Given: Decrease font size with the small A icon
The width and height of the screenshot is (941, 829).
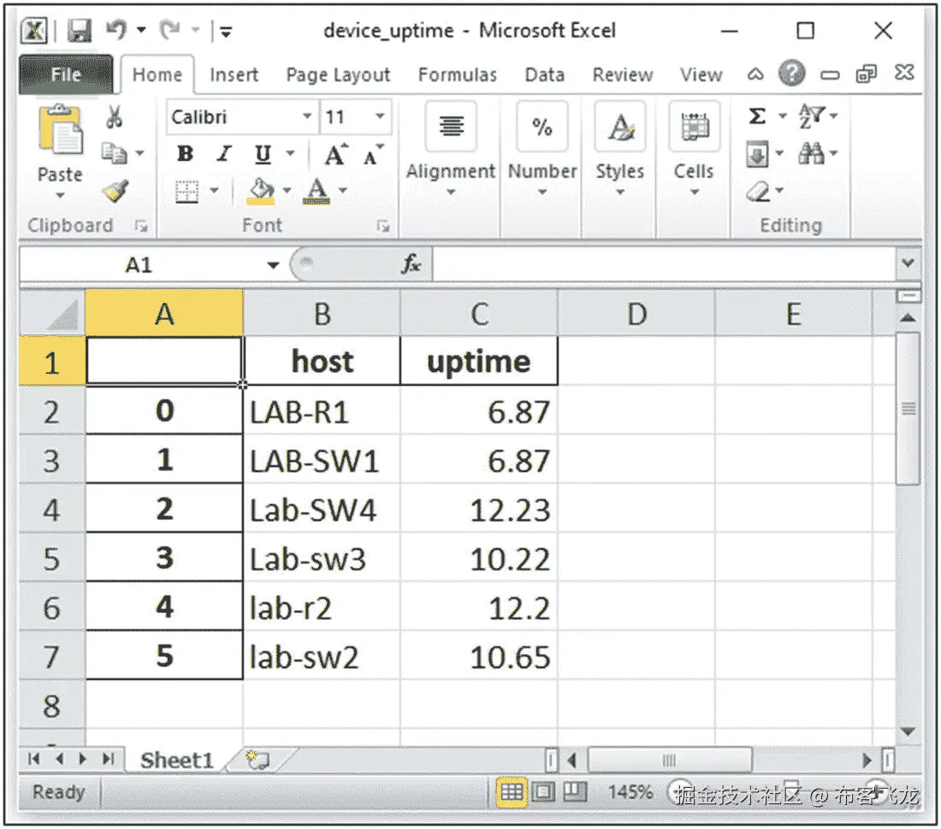Looking at the screenshot, I should pyautogui.click(x=373, y=155).
